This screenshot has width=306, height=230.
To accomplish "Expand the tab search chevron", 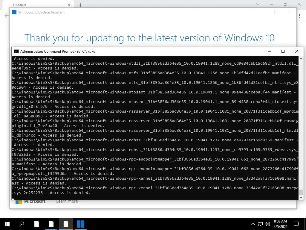I will pos(258,4).
